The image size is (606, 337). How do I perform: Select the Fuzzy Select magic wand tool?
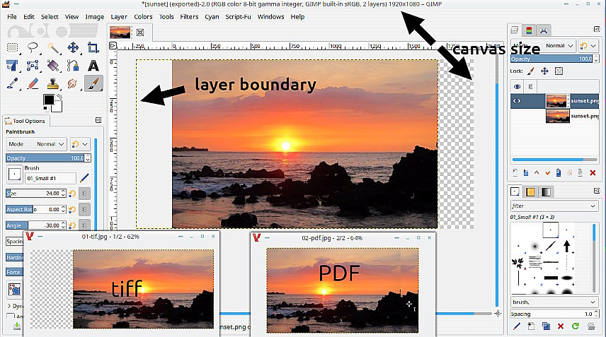pos(53,48)
